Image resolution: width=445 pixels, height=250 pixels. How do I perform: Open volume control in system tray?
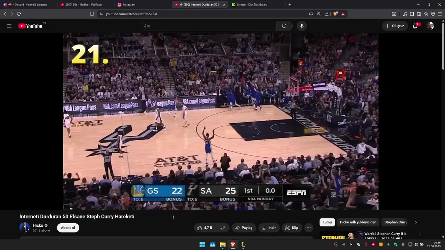pos(416,244)
